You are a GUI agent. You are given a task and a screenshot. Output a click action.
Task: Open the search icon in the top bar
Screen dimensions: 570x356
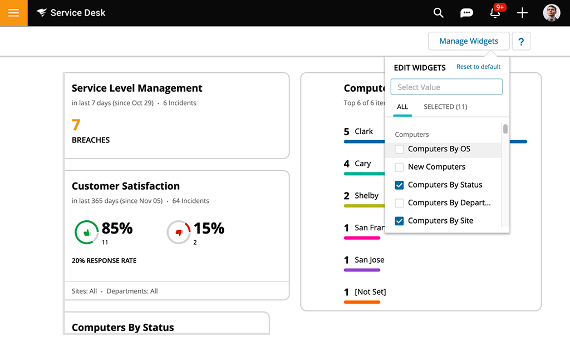click(x=438, y=13)
